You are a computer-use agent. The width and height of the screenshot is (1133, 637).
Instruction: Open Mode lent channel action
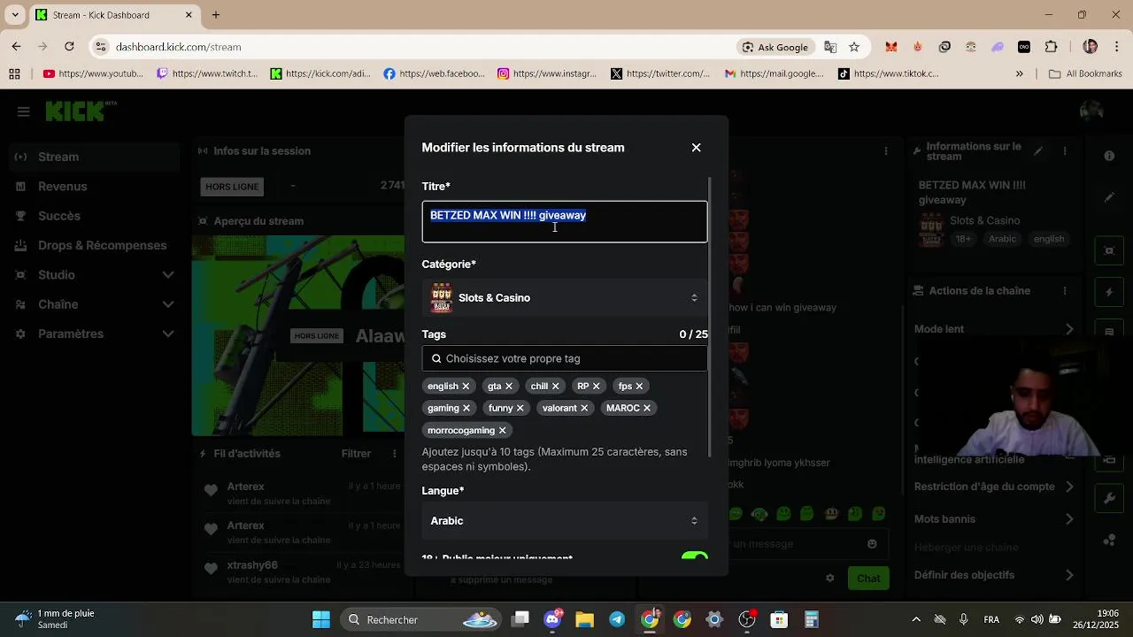[993, 329]
